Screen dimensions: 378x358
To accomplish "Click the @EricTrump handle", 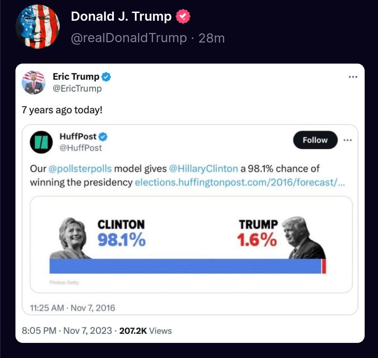I will pos(77,89).
